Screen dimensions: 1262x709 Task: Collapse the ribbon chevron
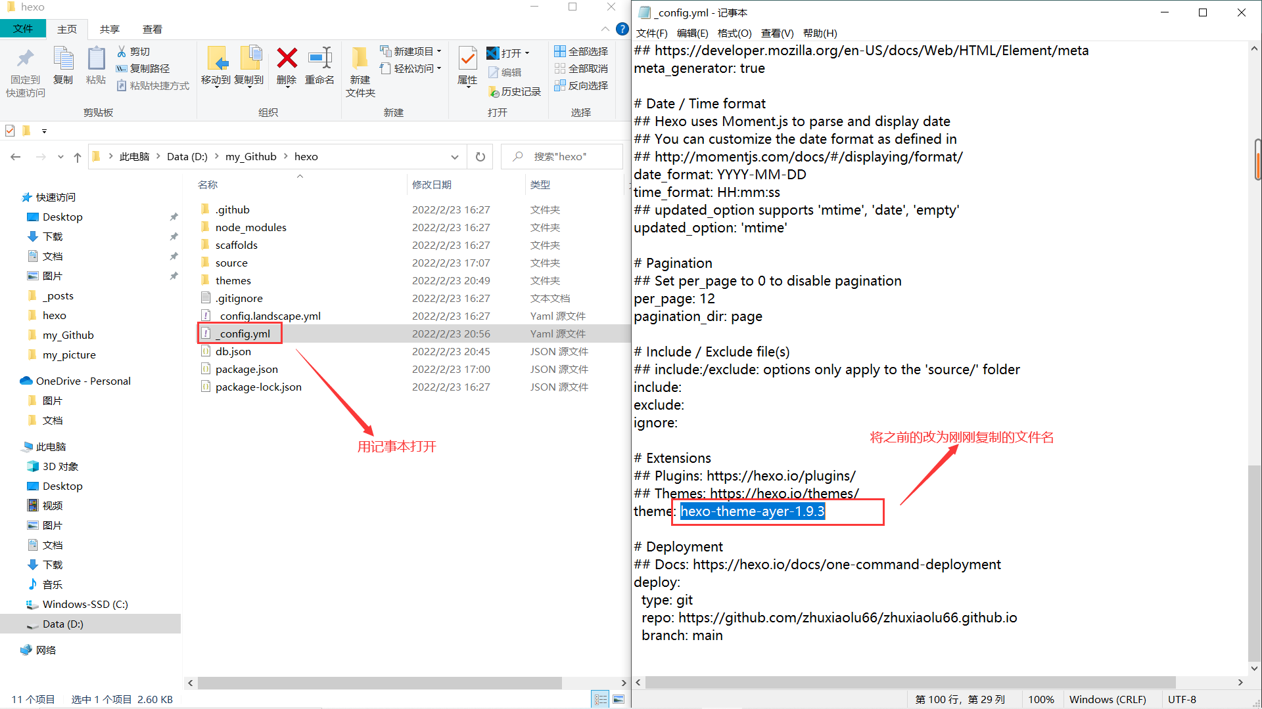click(x=605, y=29)
